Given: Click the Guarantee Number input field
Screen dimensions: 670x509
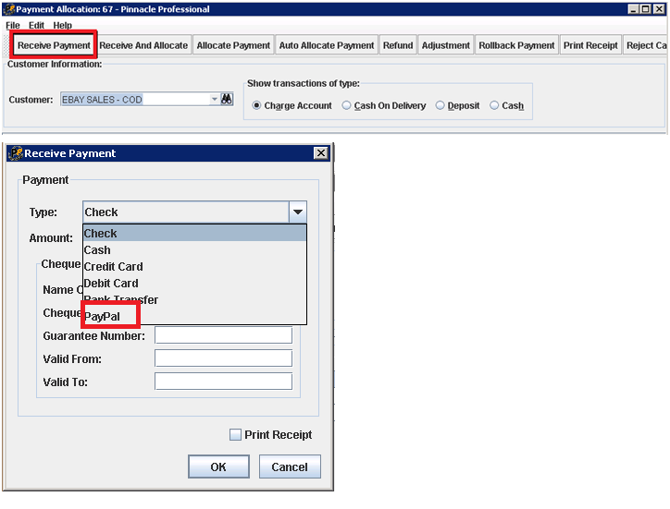Looking at the screenshot, I should click(x=223, y=335).
